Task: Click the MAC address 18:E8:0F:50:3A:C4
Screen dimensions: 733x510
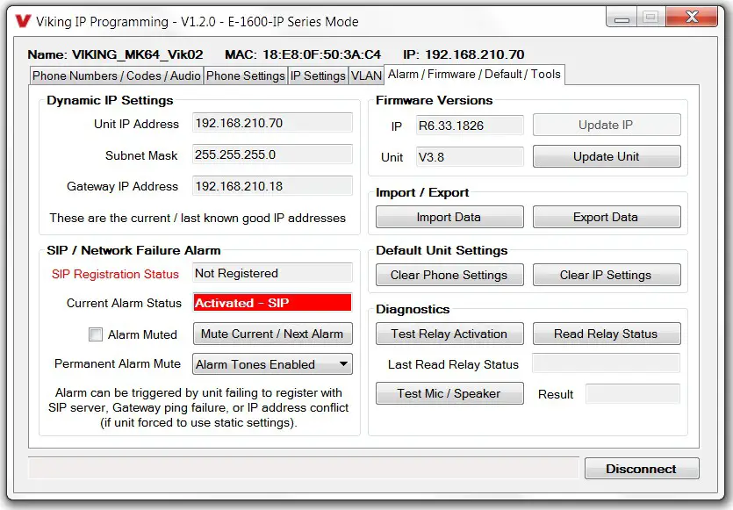Action: point(321,54)
